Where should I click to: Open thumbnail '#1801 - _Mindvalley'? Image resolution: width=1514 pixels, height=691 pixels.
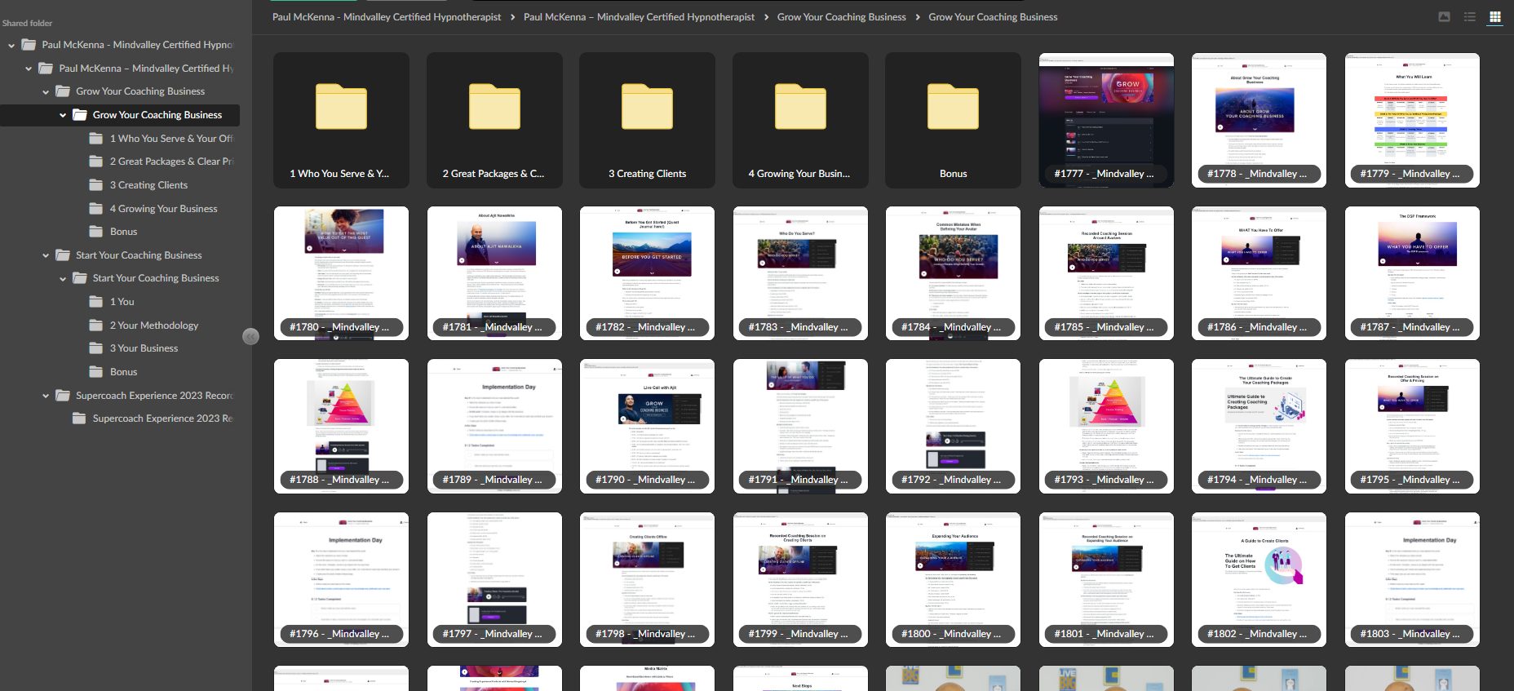[x=1106, y=580]
